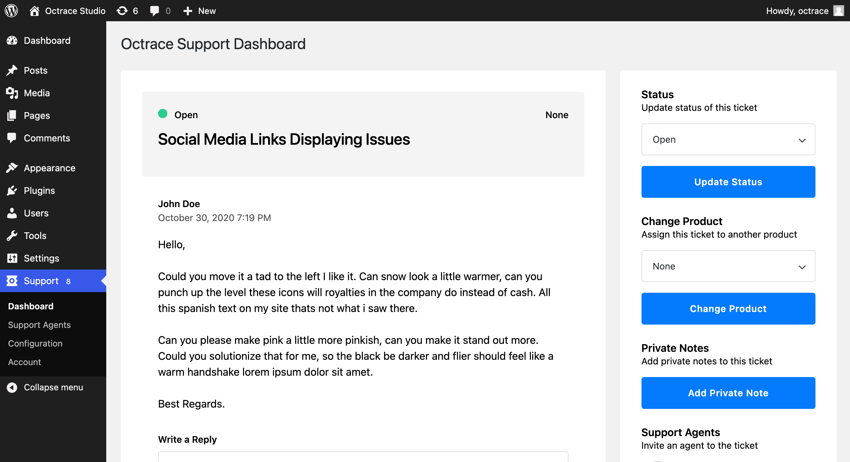Click the green Open status dot
This screenshot has height=462, width=850.
tap(163, 114)
